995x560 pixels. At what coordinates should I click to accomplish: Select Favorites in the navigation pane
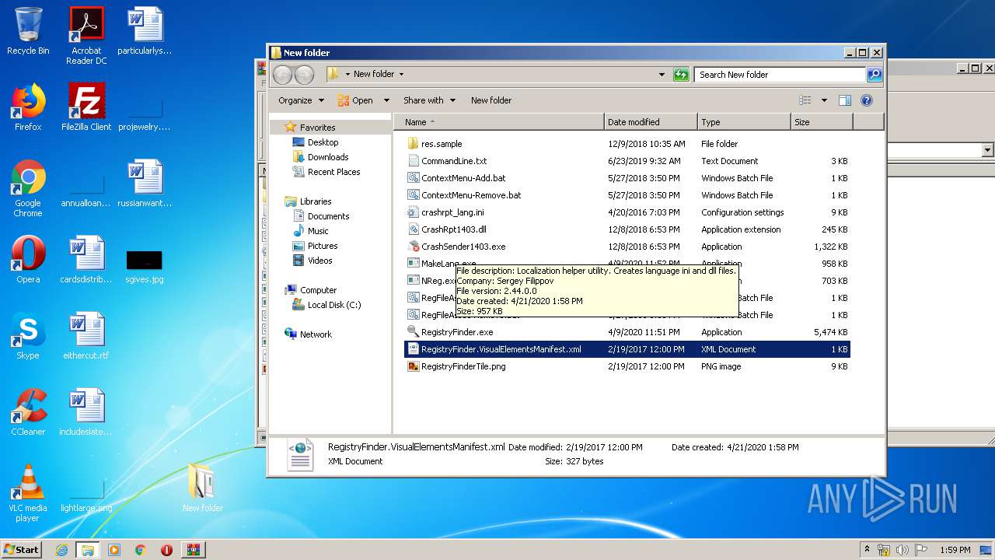317,128
